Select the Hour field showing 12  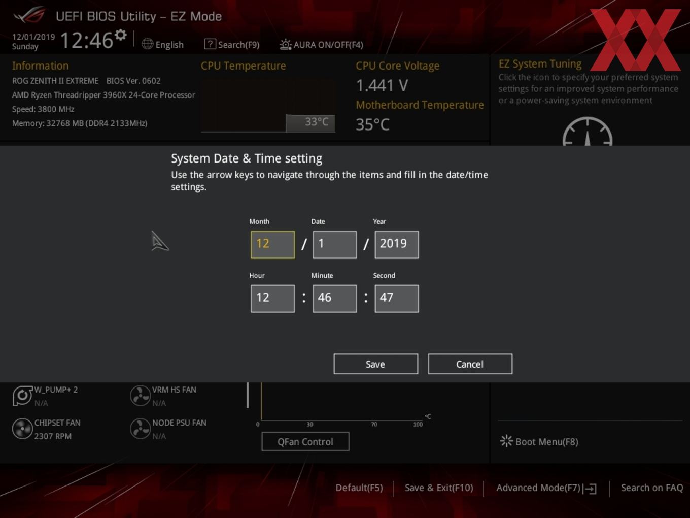coord(272,299)
